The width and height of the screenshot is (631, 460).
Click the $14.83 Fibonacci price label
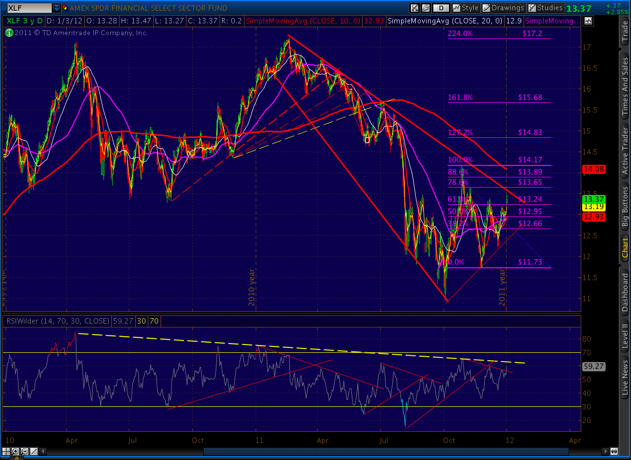[x=530, y=133]
